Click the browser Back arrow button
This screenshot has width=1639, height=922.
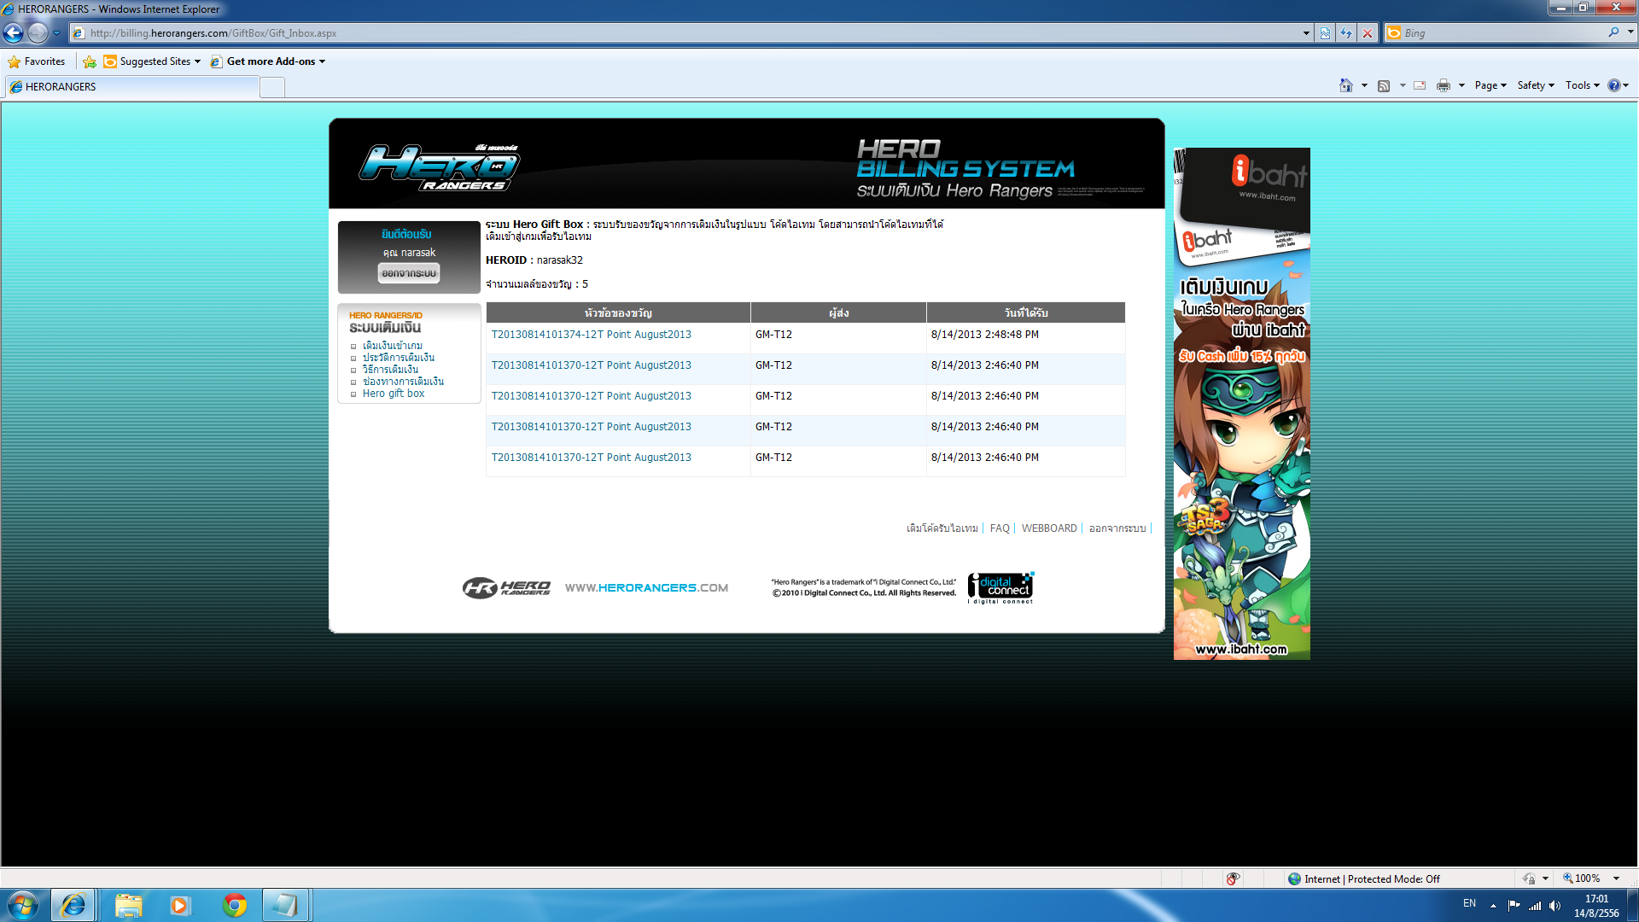point(14,33)
